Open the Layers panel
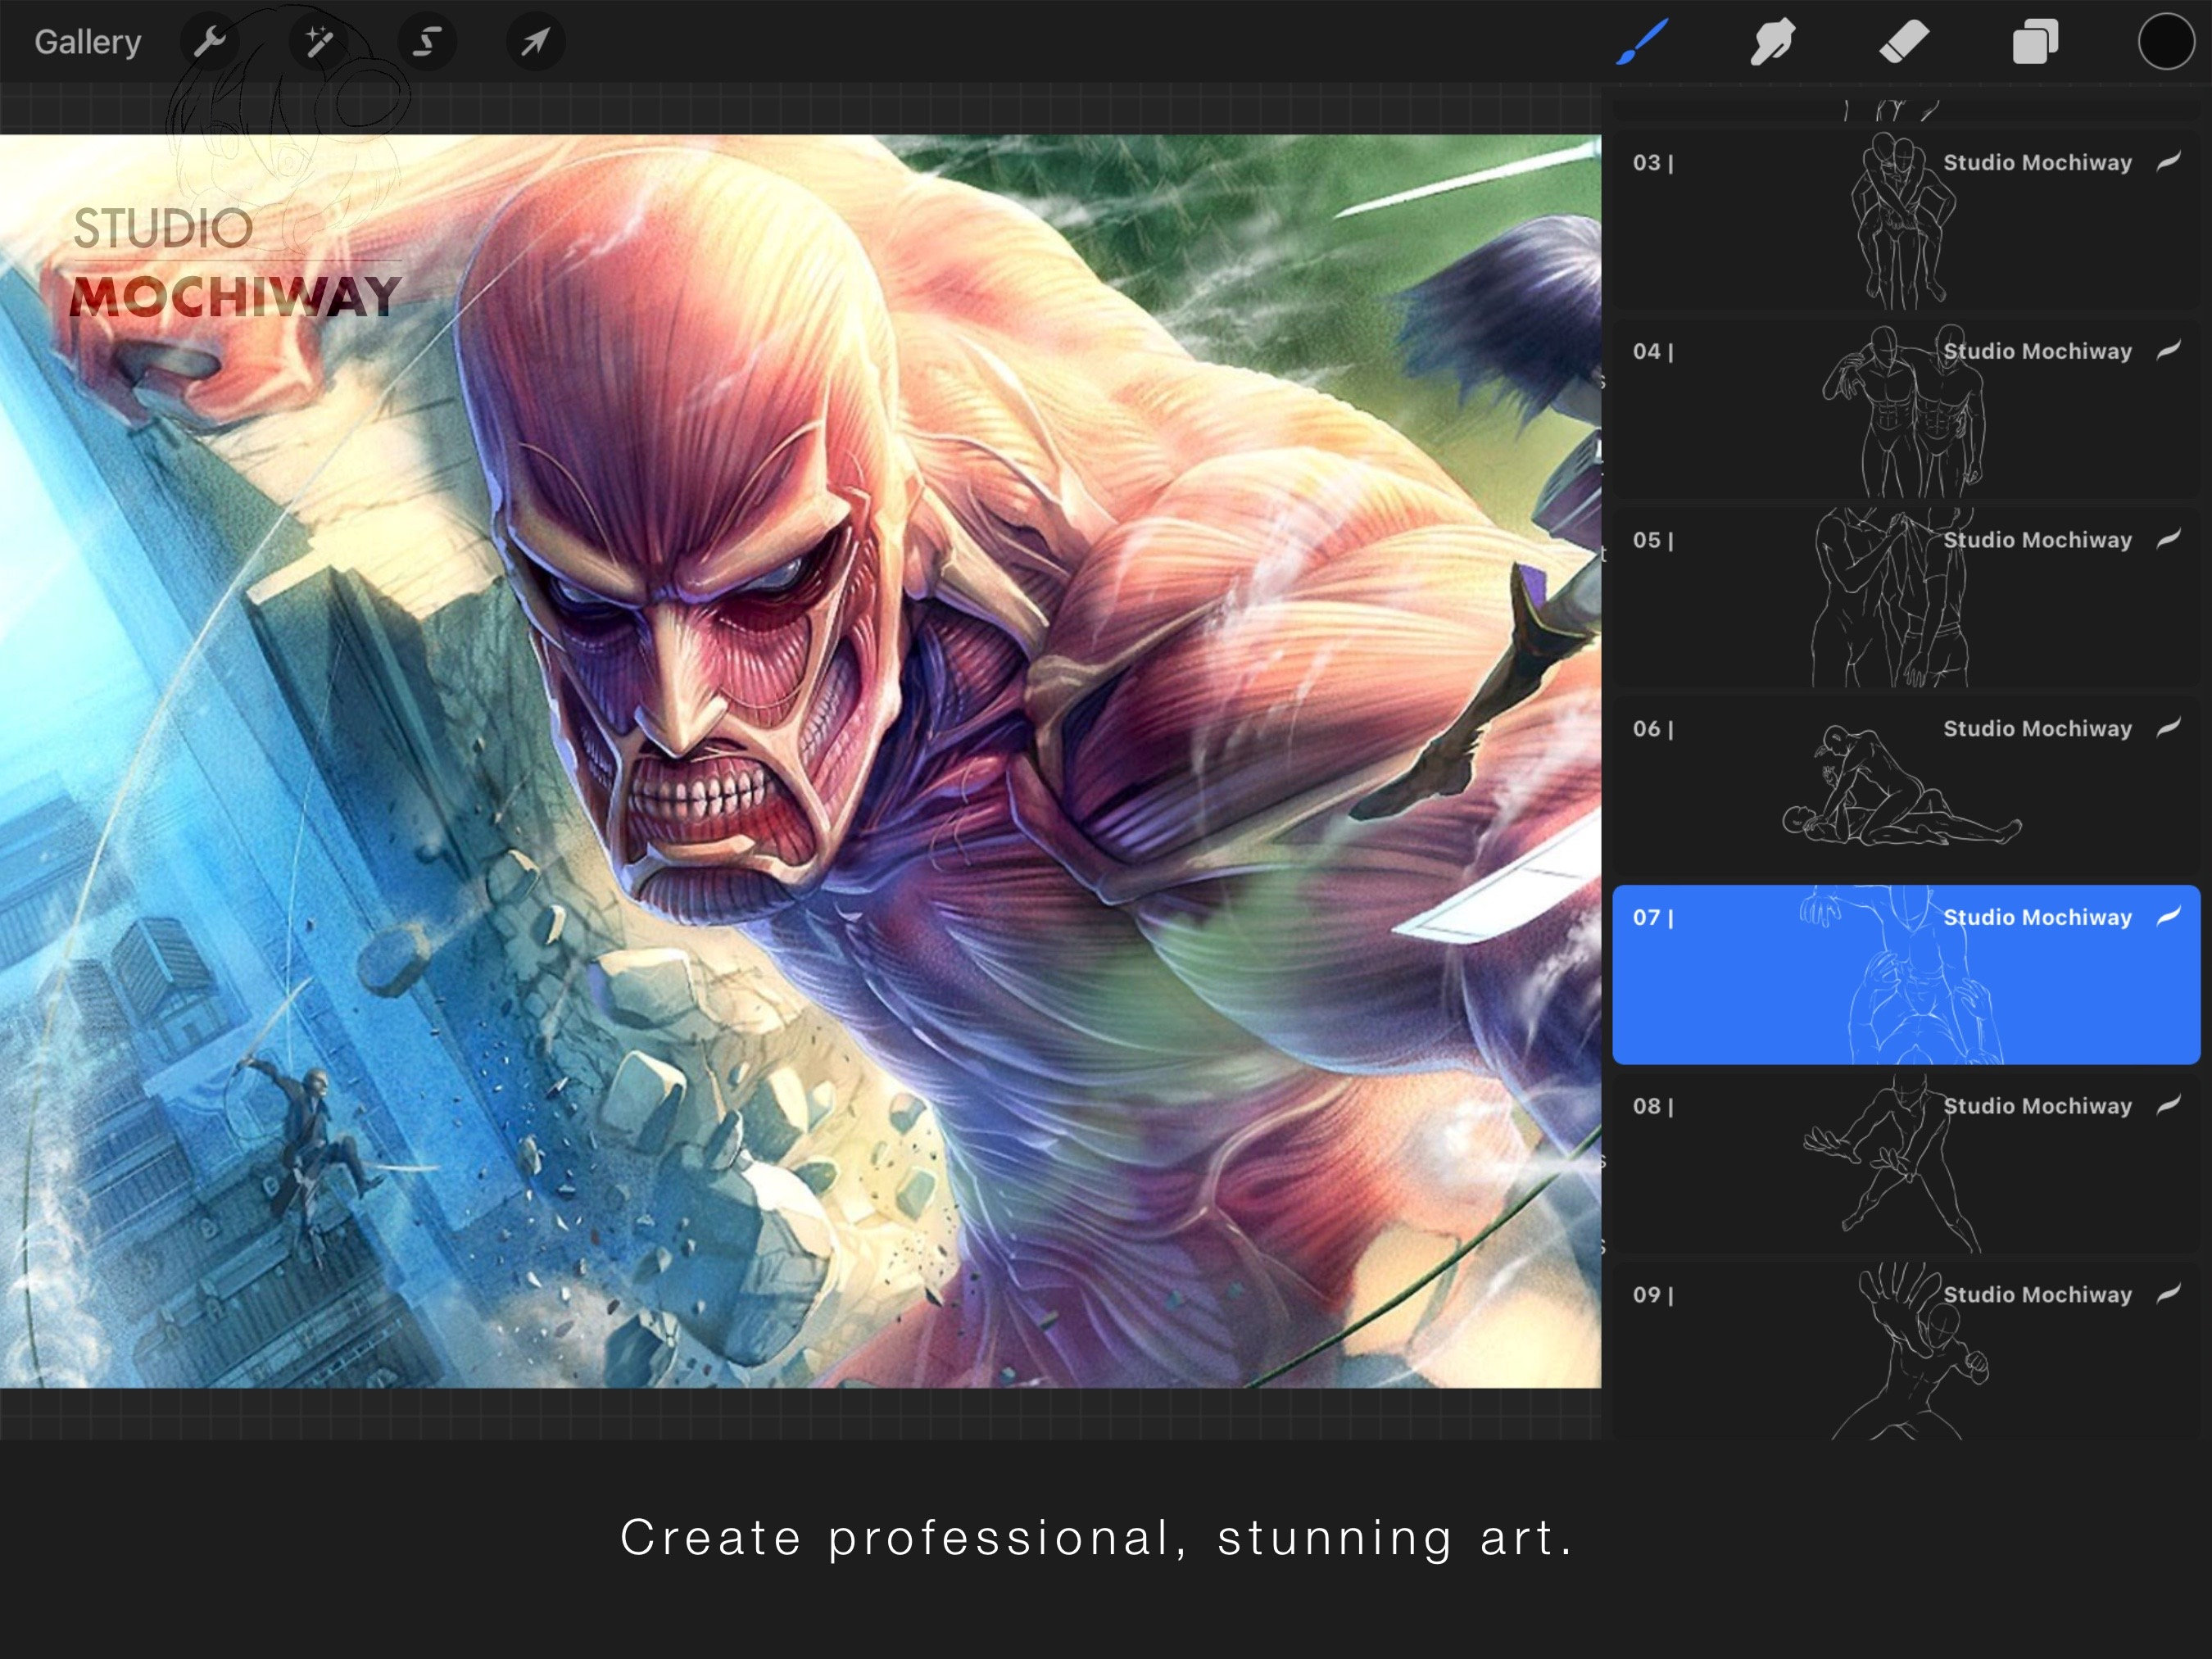2212x1659 pixels. pyautogui.click(x=2035, y=42)
